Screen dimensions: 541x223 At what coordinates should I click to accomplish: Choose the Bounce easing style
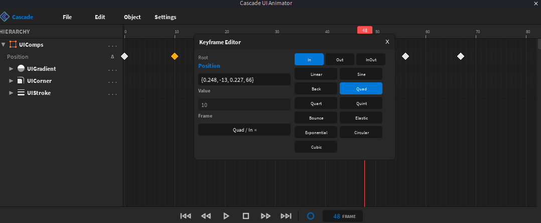tap(316, 118)
